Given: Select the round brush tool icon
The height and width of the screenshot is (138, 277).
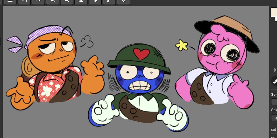Looking at the screenshot, I should coord(274,81).
